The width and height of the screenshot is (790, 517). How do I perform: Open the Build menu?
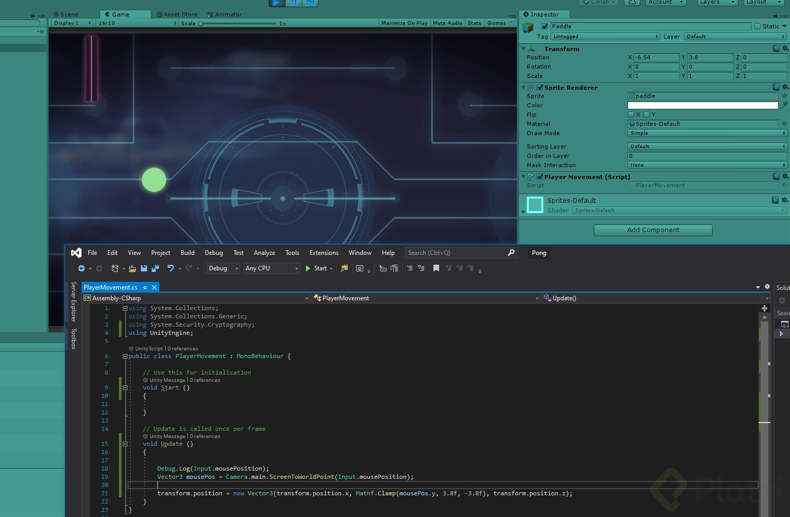[x=187, y=253]
